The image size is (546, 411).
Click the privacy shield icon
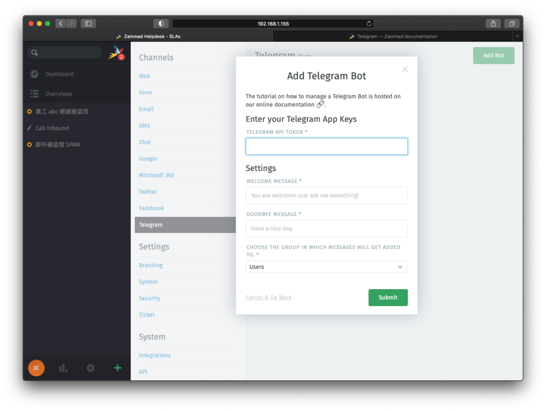161,23
